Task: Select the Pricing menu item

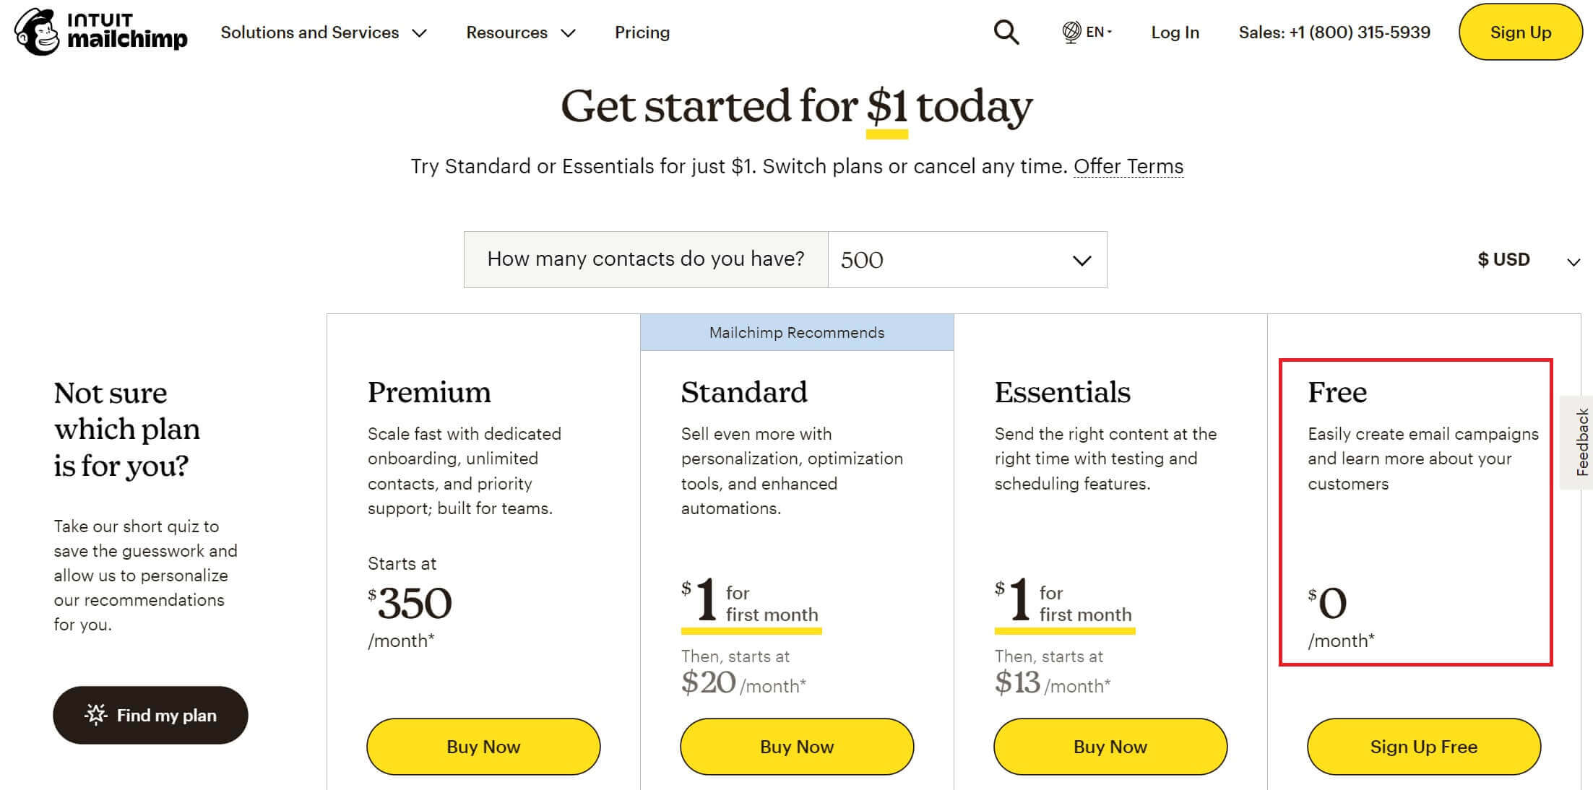Action: click(642, 32)
